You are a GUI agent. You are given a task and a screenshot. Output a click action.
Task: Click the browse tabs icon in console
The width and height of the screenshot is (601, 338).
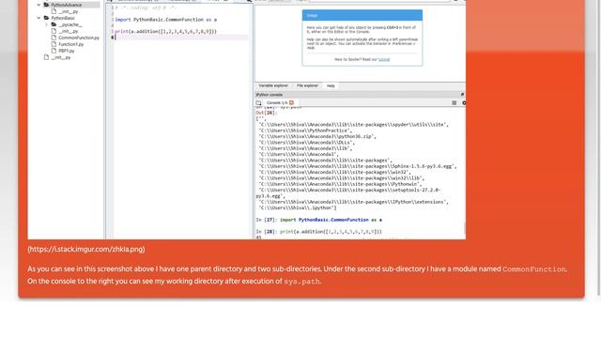tap(259, 102)
